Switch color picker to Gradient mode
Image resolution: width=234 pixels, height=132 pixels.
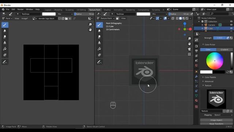[224, 49]
